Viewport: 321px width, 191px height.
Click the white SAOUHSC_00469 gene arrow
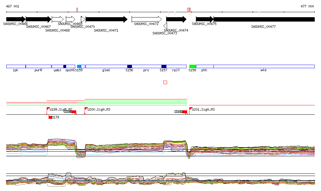71,19
